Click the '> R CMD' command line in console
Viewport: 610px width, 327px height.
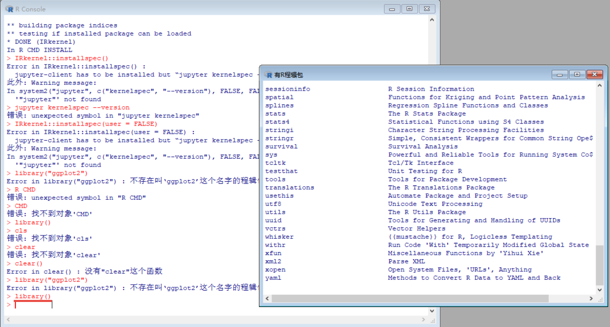pos(21,190)
